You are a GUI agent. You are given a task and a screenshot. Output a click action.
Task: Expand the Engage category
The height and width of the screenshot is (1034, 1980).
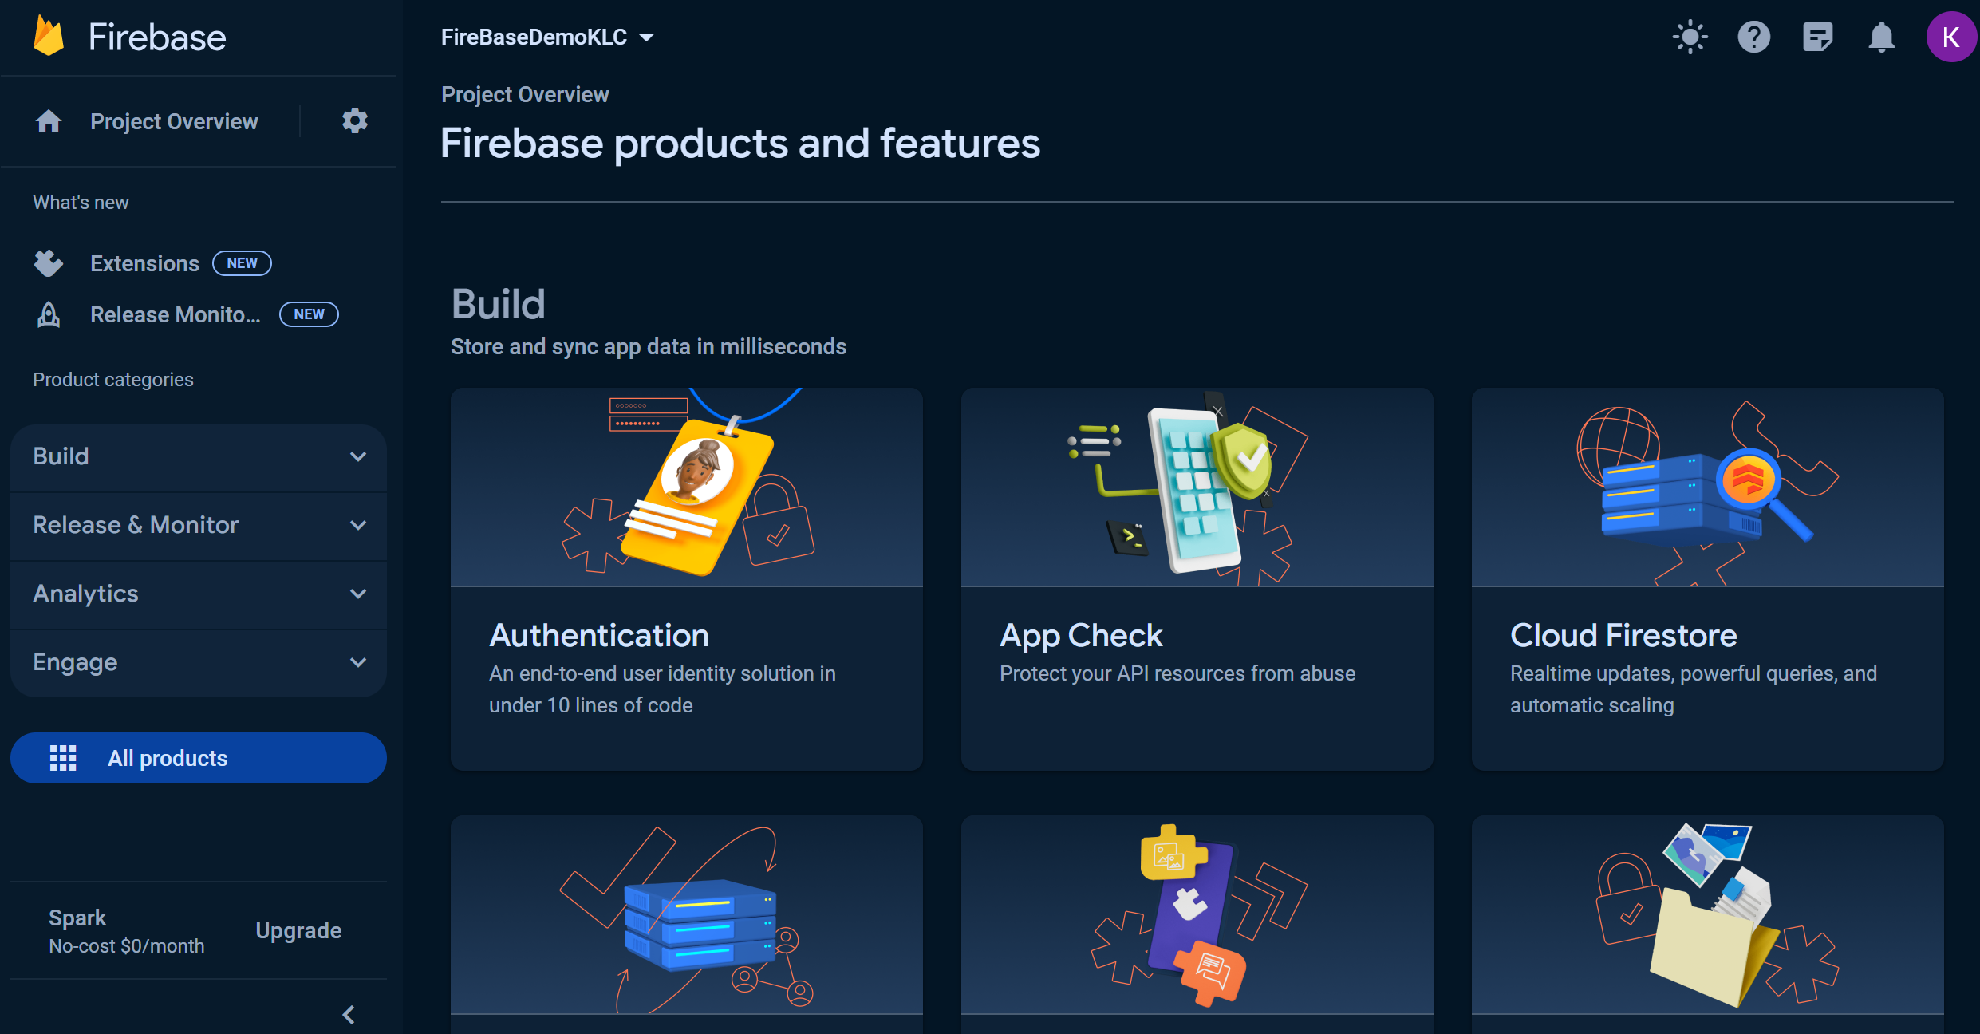tap(199, 662)
